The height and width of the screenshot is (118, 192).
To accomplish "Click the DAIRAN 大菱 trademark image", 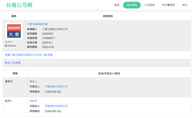I will (14, 31).
